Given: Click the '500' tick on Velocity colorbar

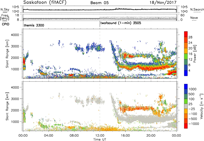Looking at the screenshot, I should (192, 94).
